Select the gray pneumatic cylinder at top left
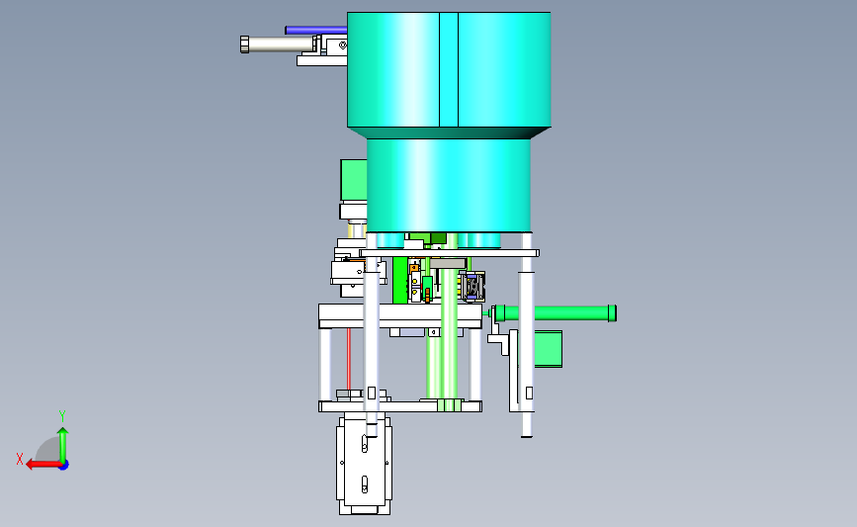The width and height of the screenshot is (857, 527). [x=278, y=44]
